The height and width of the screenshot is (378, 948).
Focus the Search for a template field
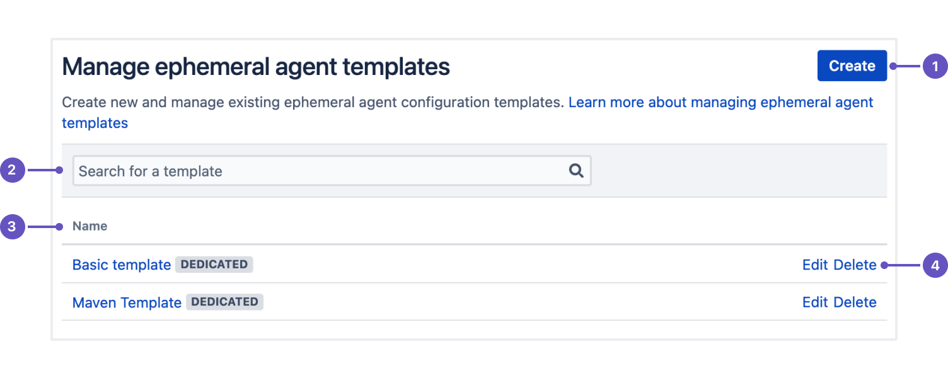coord(315,171)
